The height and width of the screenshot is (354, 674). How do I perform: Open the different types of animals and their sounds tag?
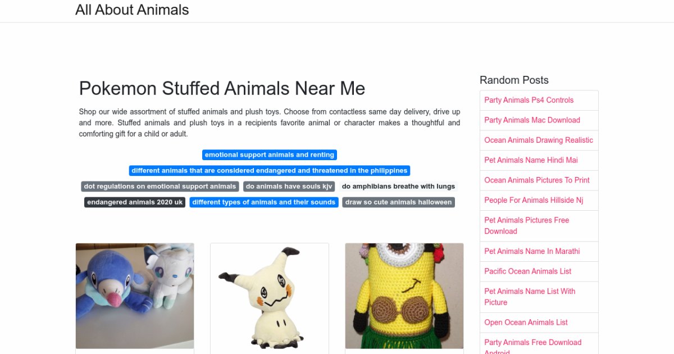[x=264, y=202]
